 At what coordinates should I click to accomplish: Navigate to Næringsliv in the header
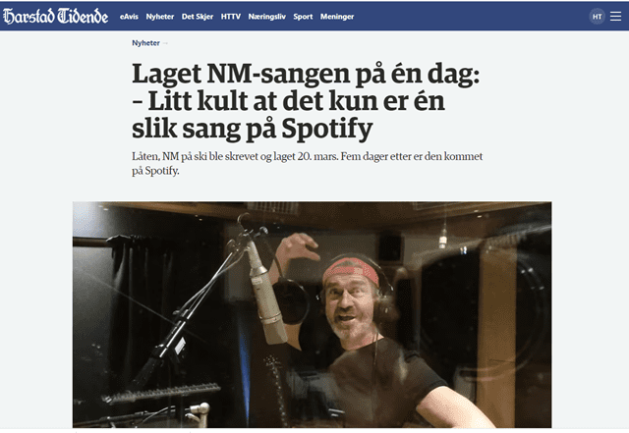pyautogui.click(x=266, y=17)
